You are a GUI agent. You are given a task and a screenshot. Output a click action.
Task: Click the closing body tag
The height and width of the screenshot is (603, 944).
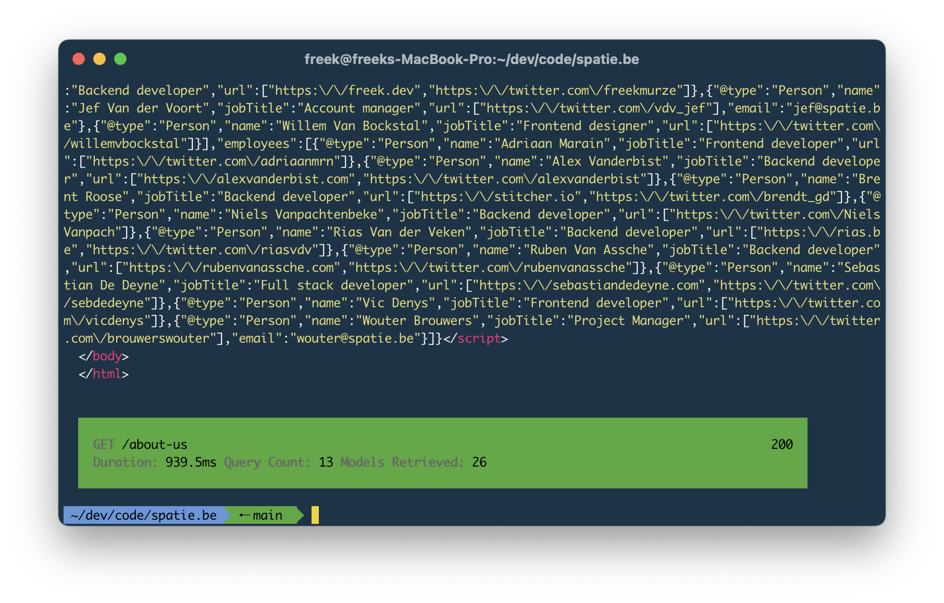[103, 356]
